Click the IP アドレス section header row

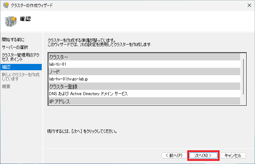145,101
